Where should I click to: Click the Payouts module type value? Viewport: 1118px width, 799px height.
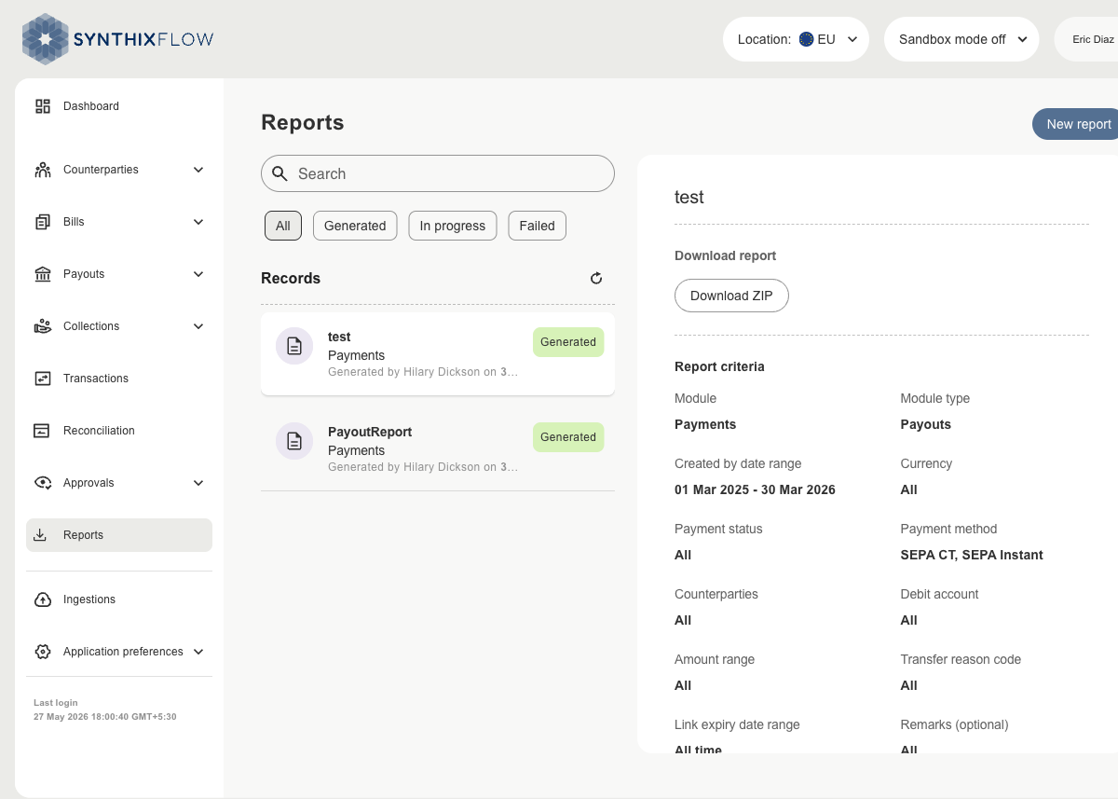(926, 424)
